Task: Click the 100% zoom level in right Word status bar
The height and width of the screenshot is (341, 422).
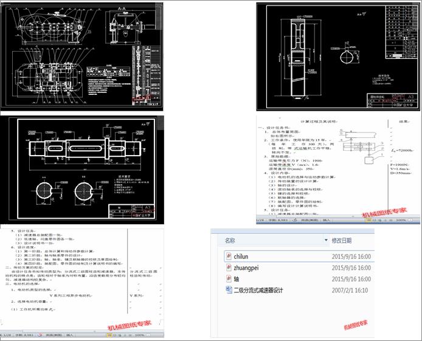Action: tap(400, 220)
